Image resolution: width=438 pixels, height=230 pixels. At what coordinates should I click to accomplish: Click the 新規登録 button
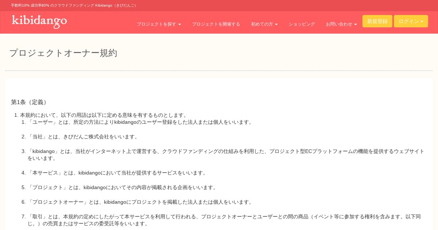377,21
